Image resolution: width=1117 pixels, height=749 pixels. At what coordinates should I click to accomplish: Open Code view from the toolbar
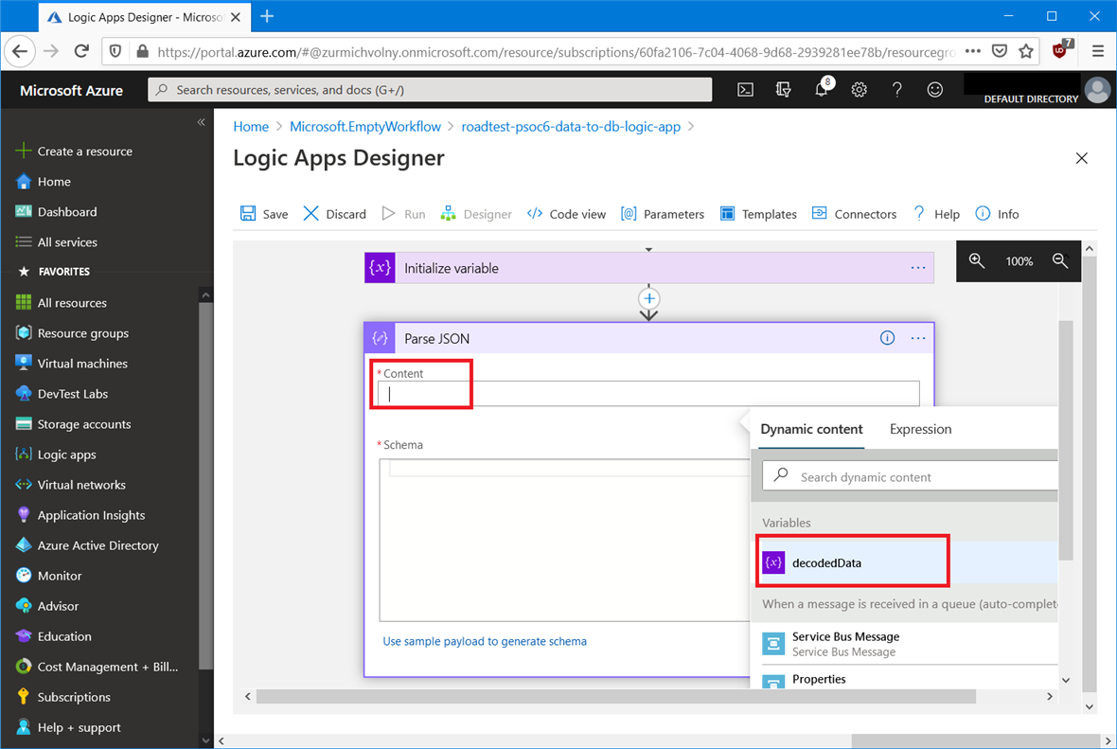tap(566, 214)
